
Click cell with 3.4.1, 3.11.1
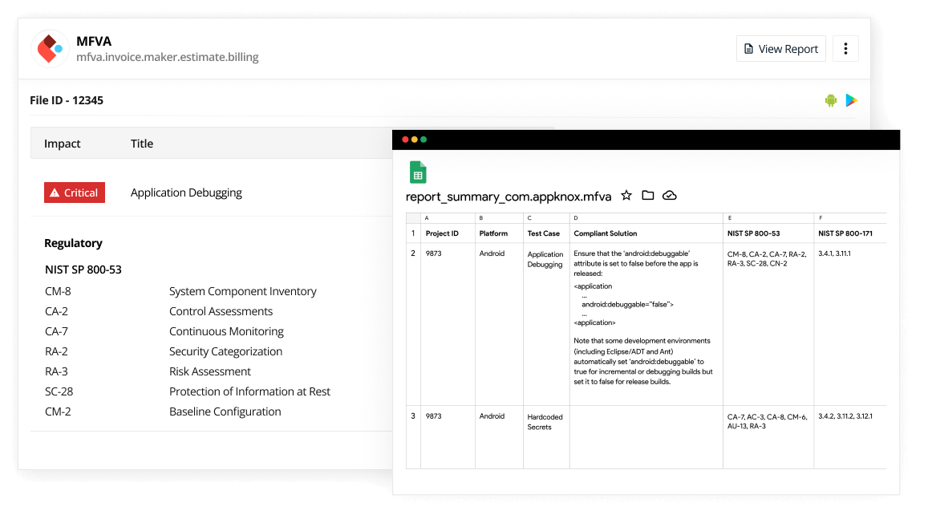850,324
